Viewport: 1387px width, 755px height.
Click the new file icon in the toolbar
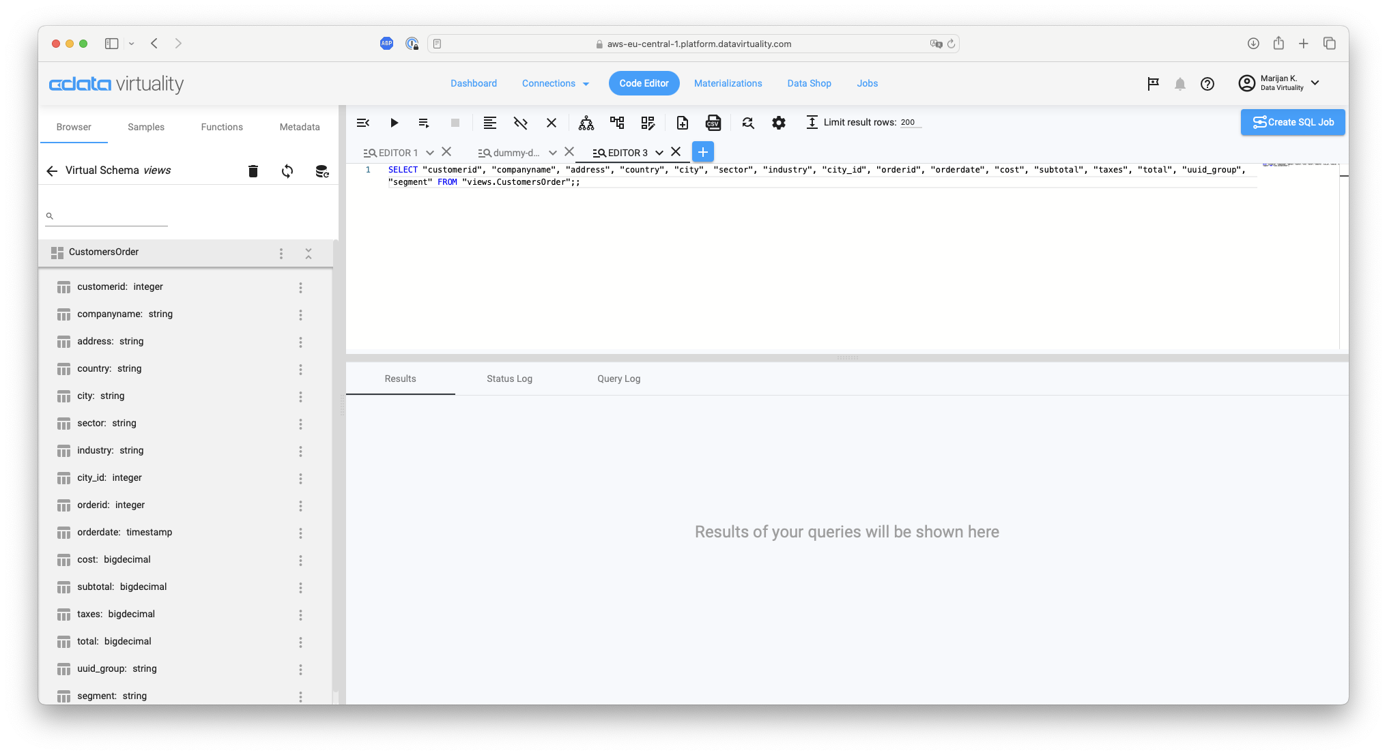tap(683, 123)
